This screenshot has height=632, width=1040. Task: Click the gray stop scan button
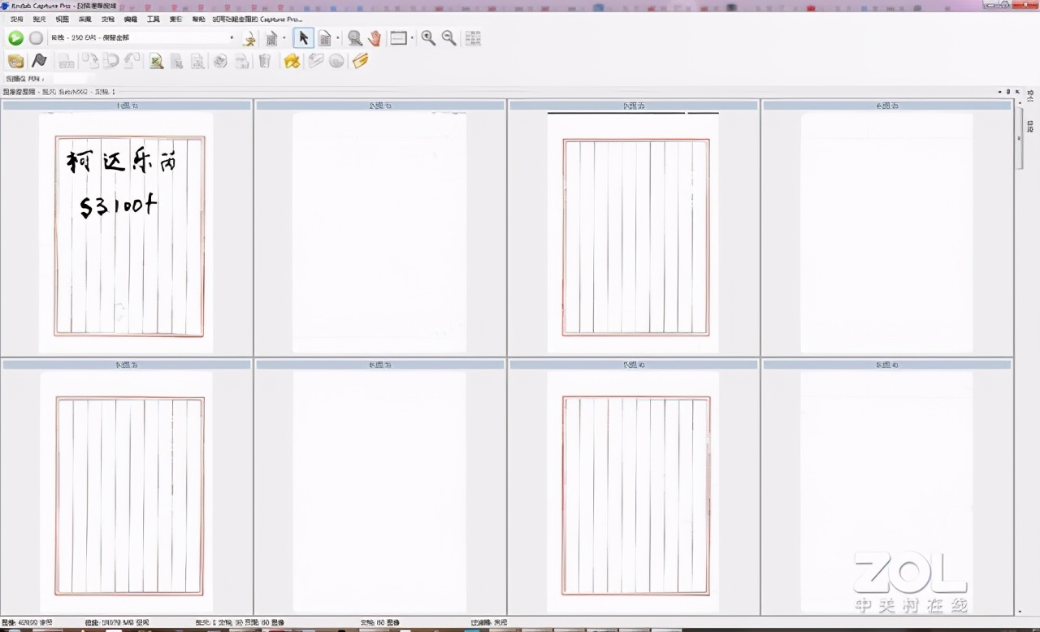click(x=37, y=38)
